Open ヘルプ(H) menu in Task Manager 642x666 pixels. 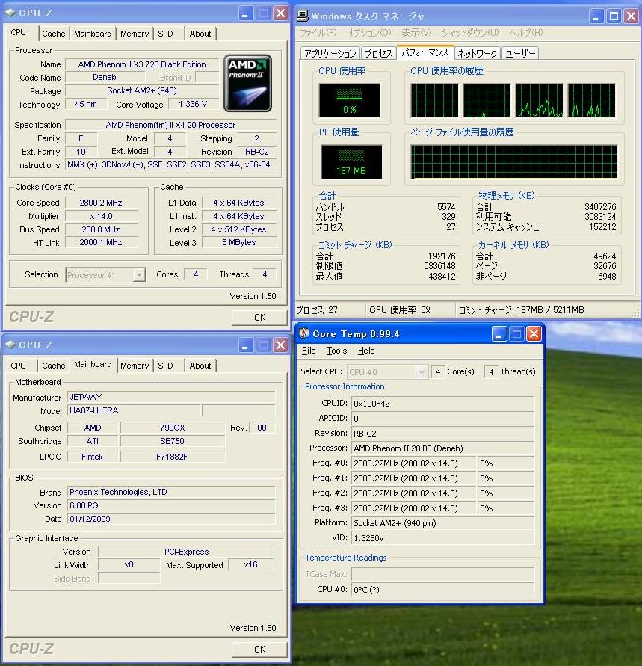pyautogui.click(x=526, y=33)
